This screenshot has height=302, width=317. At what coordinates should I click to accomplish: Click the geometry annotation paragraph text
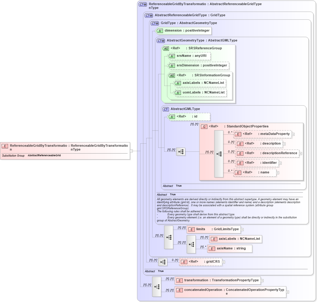pyautogui.click(x=228, y=210)
